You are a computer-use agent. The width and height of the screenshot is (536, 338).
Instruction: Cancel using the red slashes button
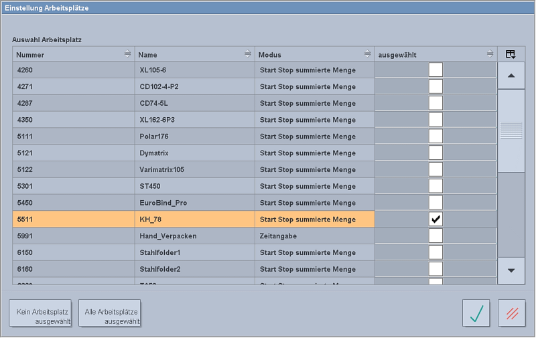[x=511, y=313]
